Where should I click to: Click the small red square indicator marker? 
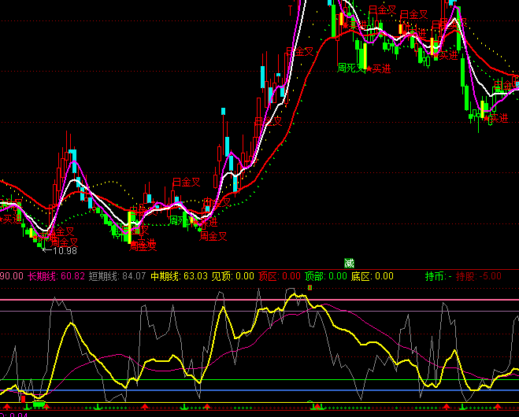(x=310, y=287)
